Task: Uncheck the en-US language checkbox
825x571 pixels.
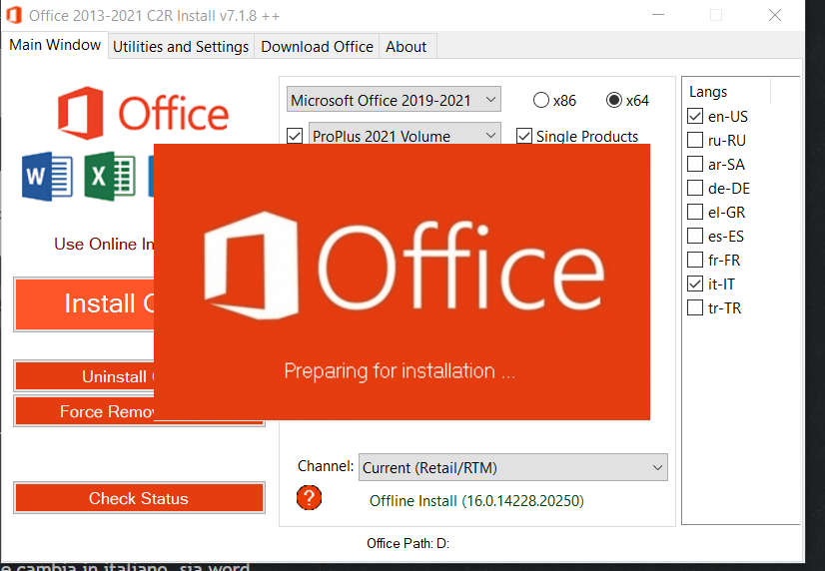Action: 695,116
